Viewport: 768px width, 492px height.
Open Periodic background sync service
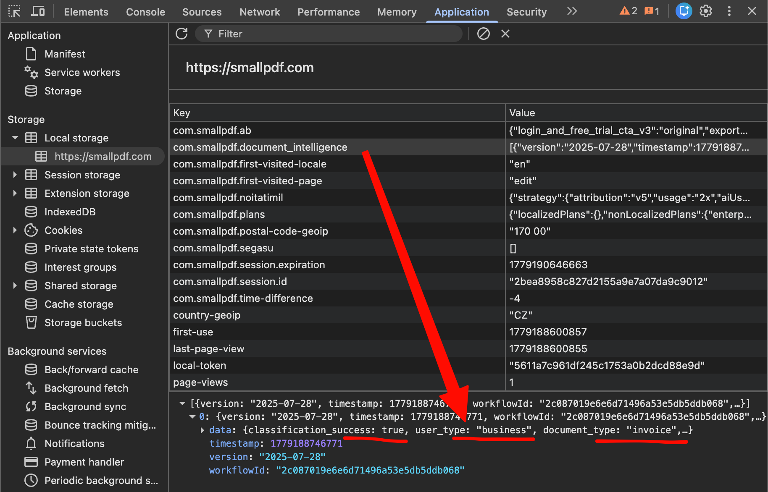pyautogui.click(x=101, y=480)
